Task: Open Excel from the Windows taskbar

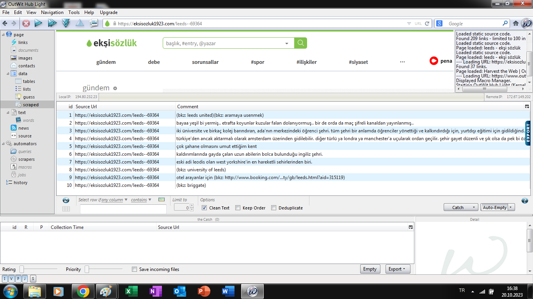Action: 131,291
